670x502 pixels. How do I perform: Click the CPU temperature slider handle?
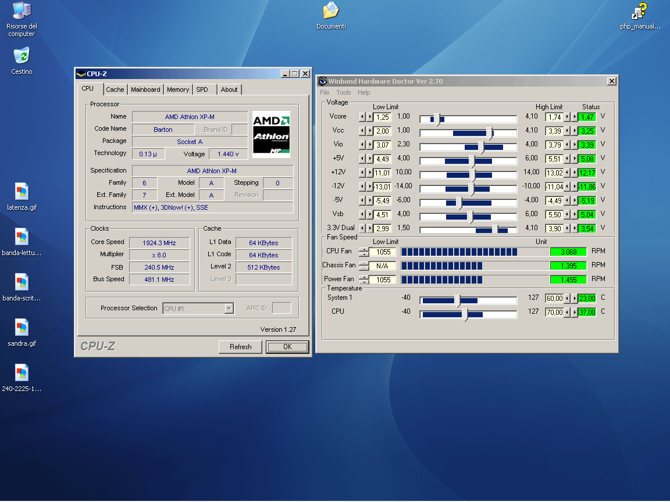(465, 314)
